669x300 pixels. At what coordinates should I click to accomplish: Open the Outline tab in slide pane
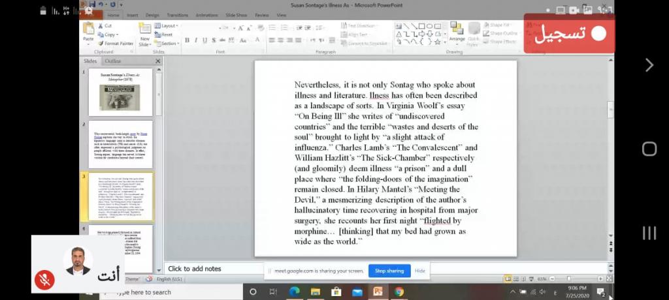click(113, 61)
